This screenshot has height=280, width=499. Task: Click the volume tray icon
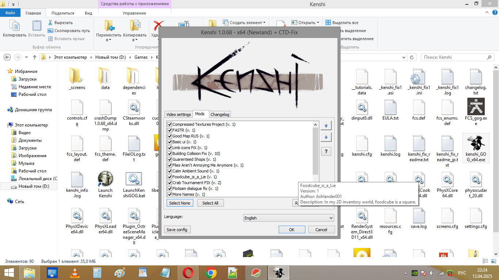tap(432, 273)
